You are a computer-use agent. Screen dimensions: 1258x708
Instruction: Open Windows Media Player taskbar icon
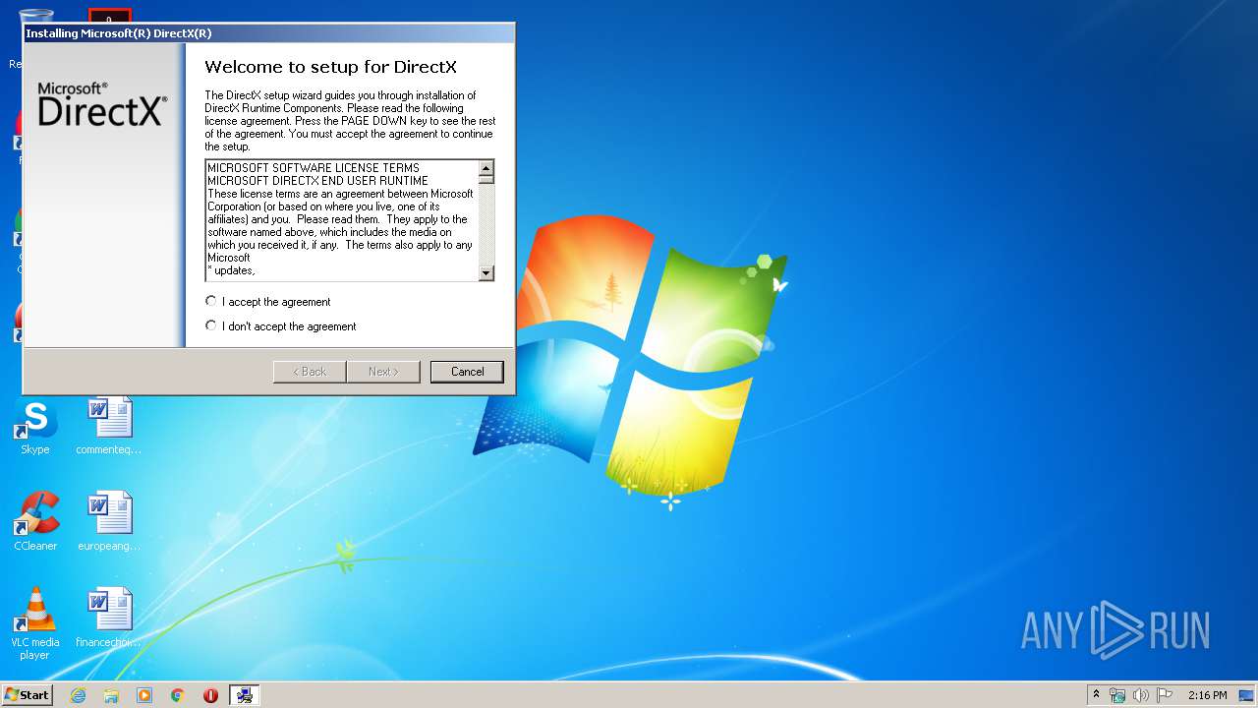tap(144, 695)
